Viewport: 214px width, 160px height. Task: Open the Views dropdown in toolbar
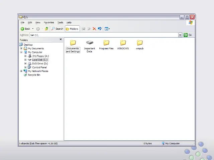(107, 29)
